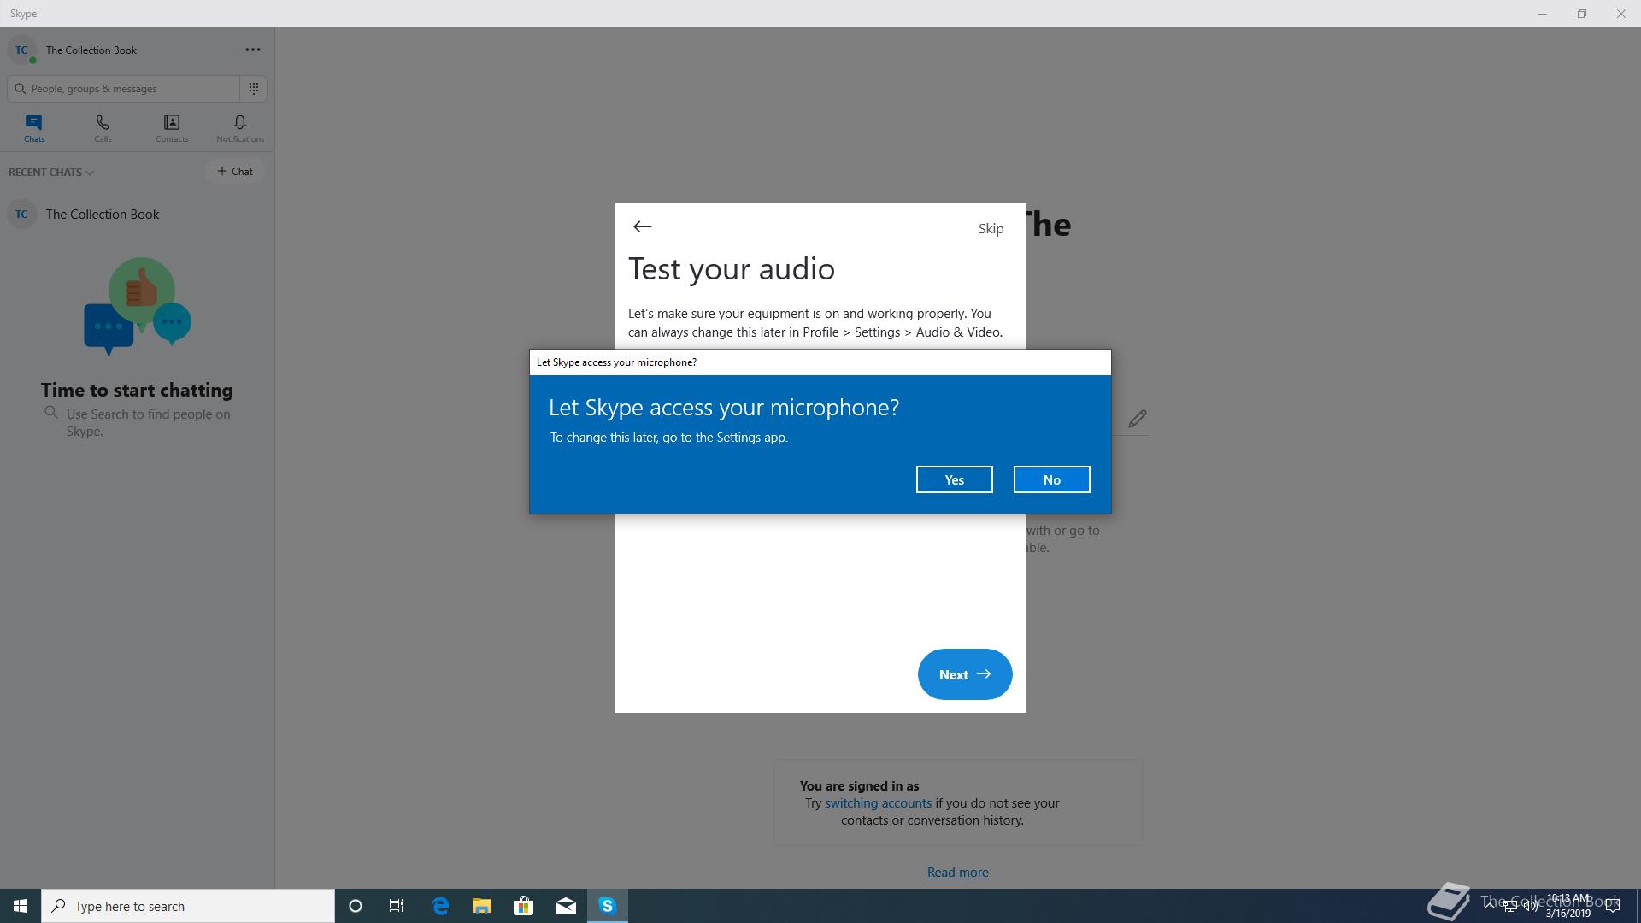Open the Notifications tab
Viewport: 1641px width, 923px height.
pos(240,128)
